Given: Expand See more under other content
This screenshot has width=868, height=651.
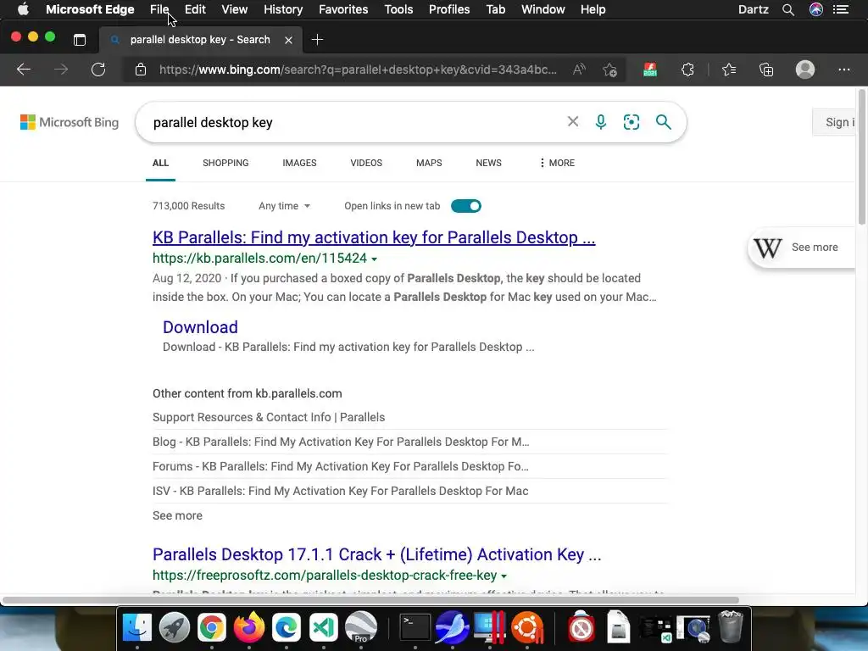Looking at the screenshot, I should click(x=177, y=515).
